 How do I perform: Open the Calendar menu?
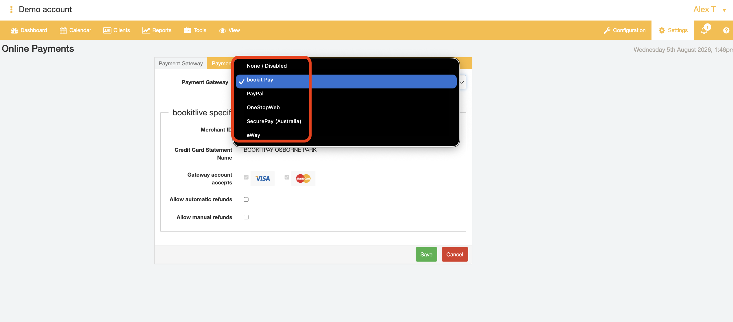click(x=75, y=30)
